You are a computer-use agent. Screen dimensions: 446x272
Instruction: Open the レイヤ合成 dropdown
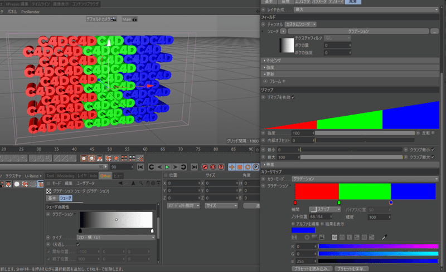tap(366, 9)
